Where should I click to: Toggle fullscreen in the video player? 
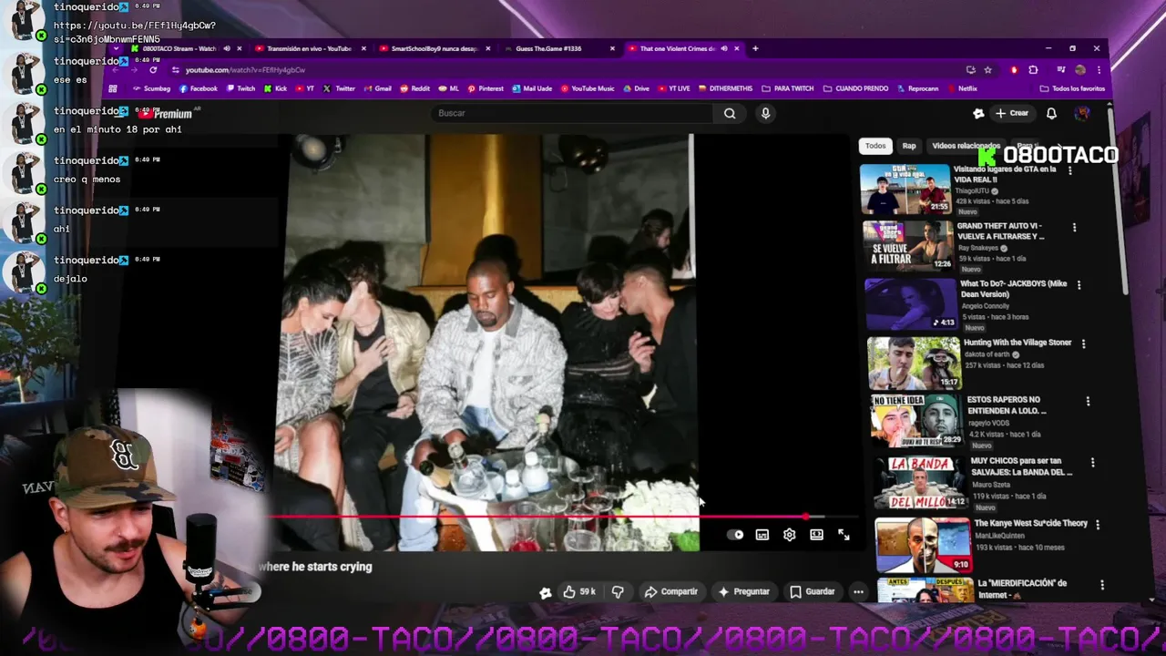pos(844,535)
